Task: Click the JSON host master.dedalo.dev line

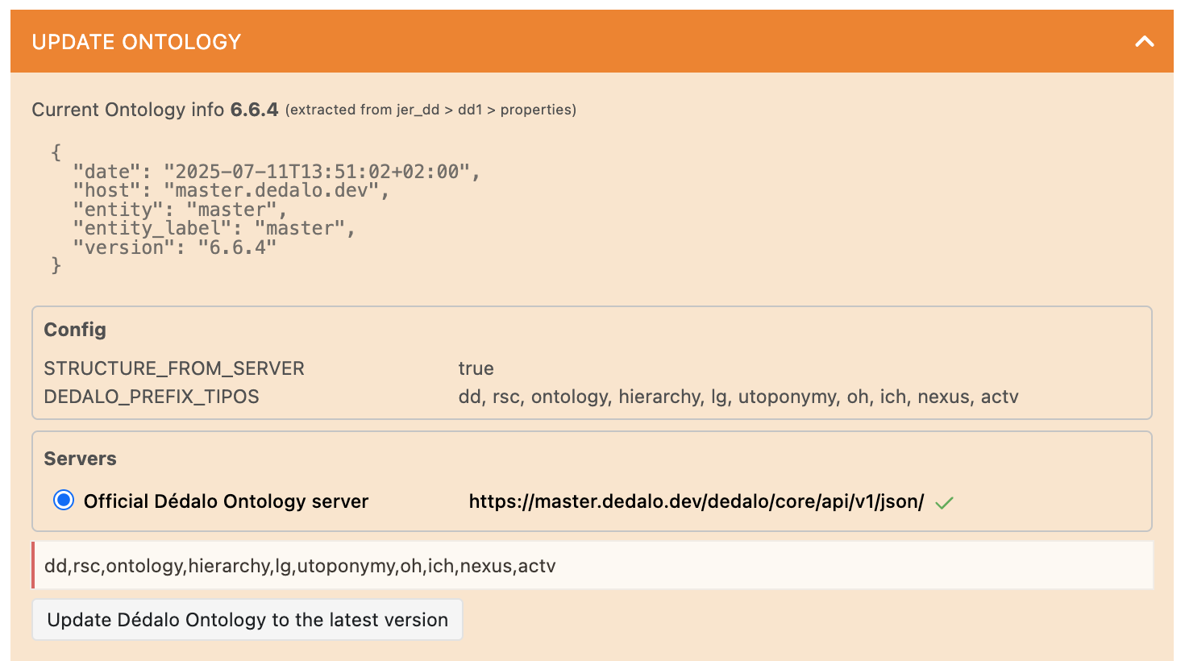Action: [x=231, y=190]
